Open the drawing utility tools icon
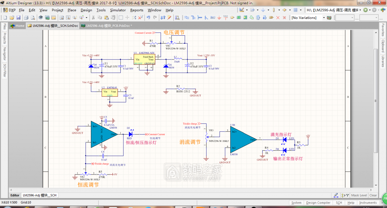The width and height of the screenshot is (387, 208). pyautogui.click(x=241, y=10)
